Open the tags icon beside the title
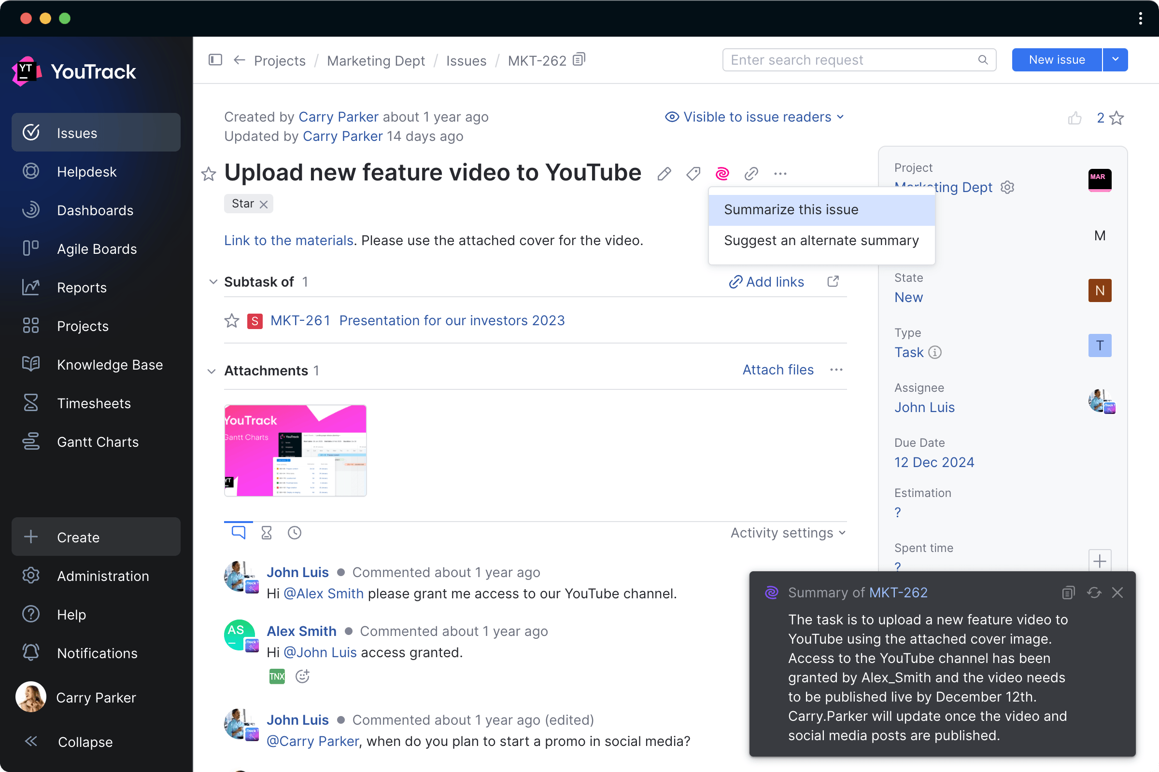 (693, 173)
